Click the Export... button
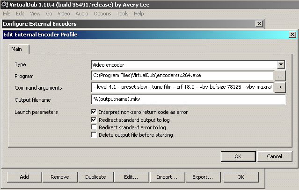 (x=203, y=177)
